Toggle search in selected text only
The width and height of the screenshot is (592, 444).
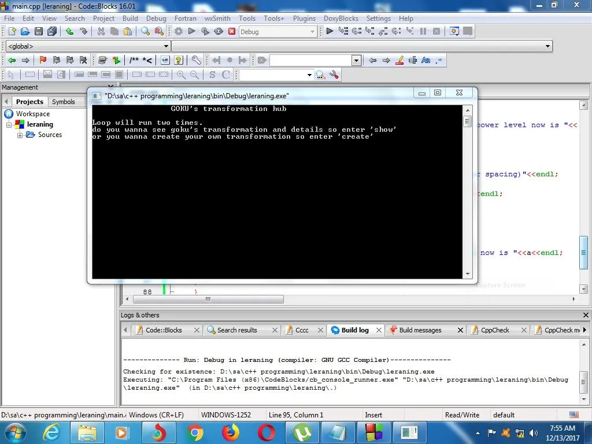413,60
